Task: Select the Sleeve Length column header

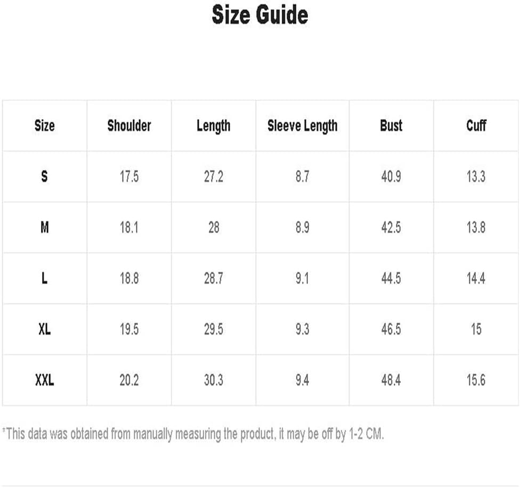Action: point(303,127)
